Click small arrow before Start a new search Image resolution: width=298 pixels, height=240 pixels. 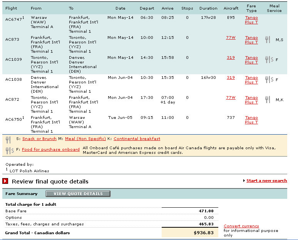tap(244, 180)
